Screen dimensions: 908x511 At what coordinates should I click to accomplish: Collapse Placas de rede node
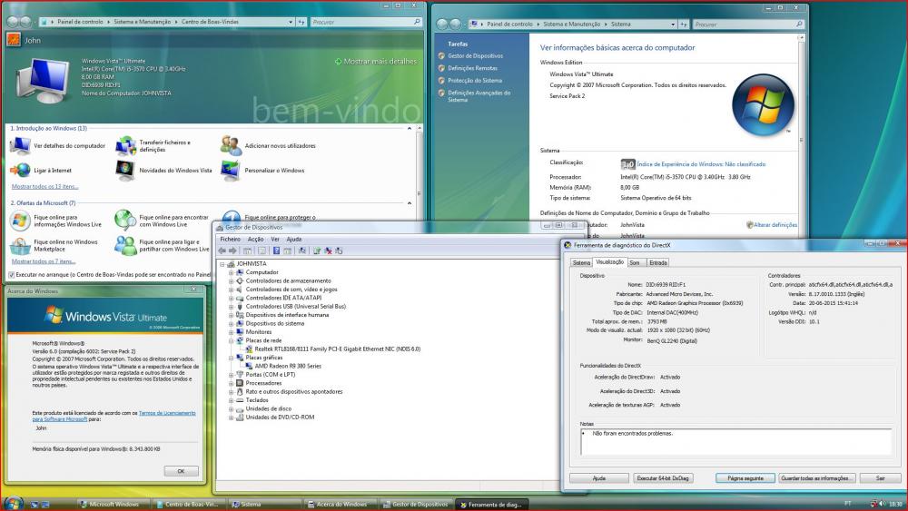pos(231,341)
